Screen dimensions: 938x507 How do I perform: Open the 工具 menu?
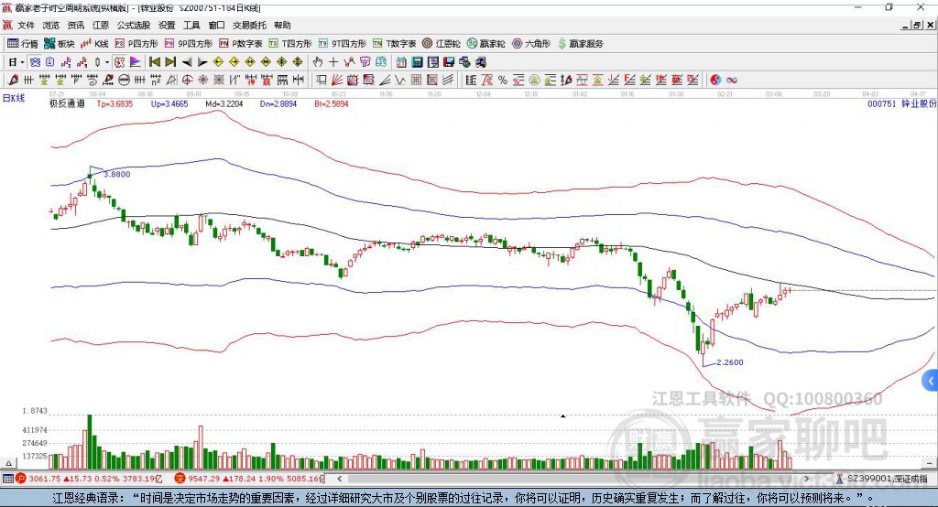point(191,25)
